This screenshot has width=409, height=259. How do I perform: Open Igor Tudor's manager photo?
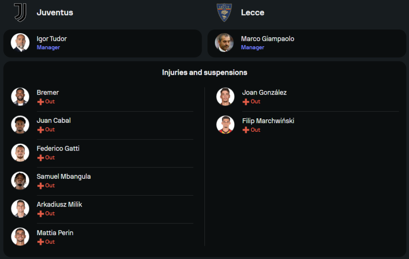[20, 43]
